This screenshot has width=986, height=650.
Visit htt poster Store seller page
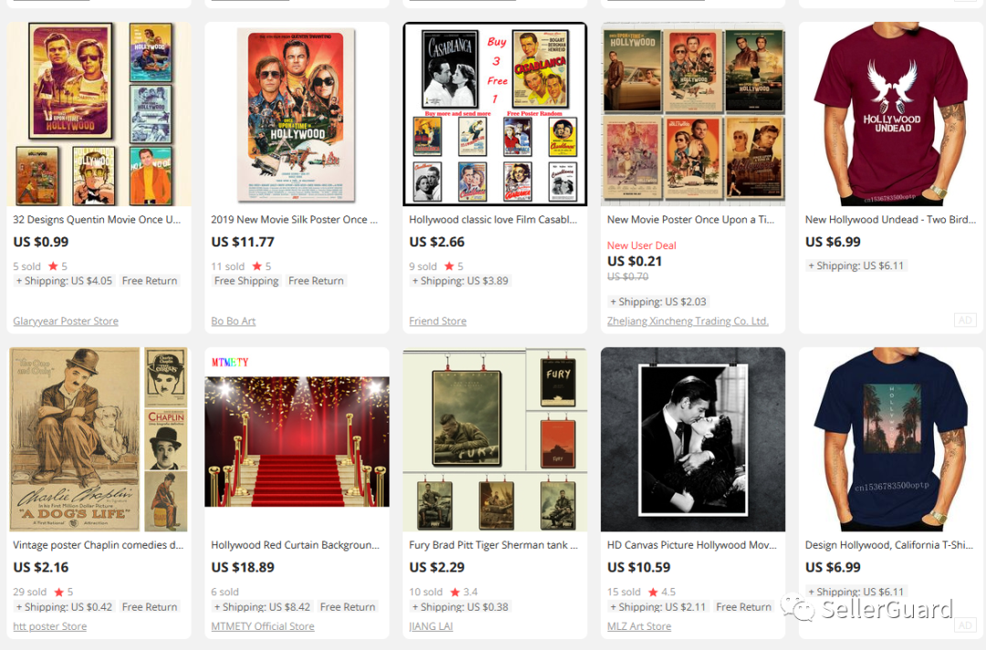[49, 626]
